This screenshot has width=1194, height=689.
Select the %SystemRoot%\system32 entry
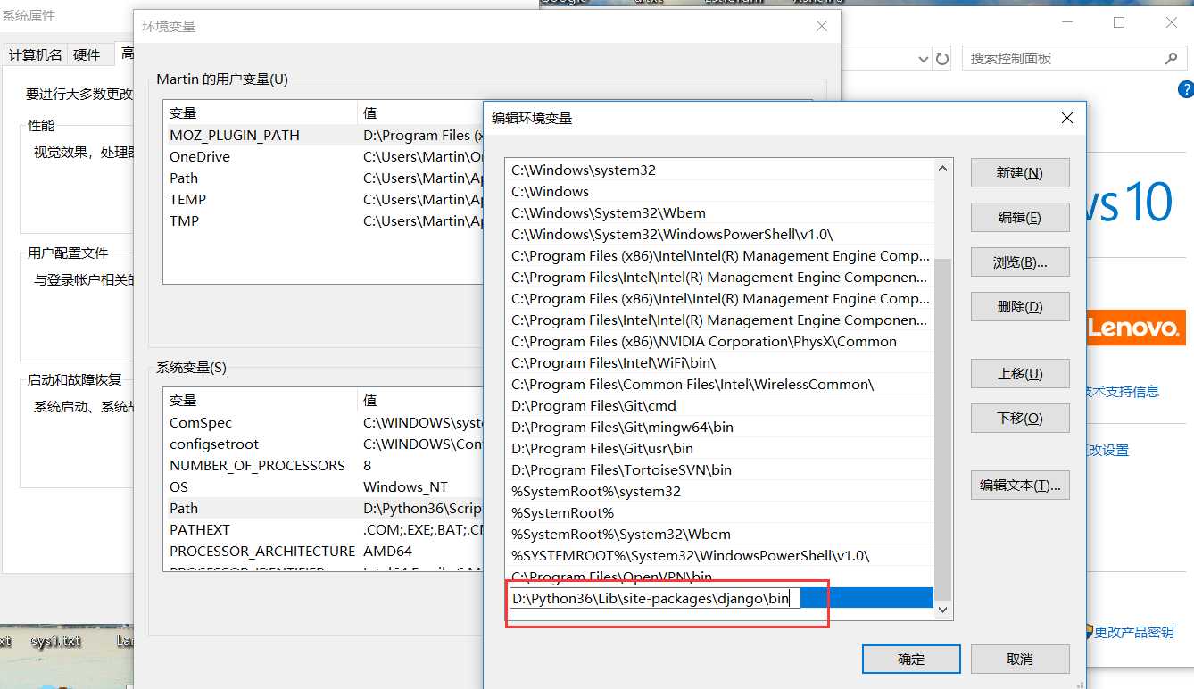[719, 491]
